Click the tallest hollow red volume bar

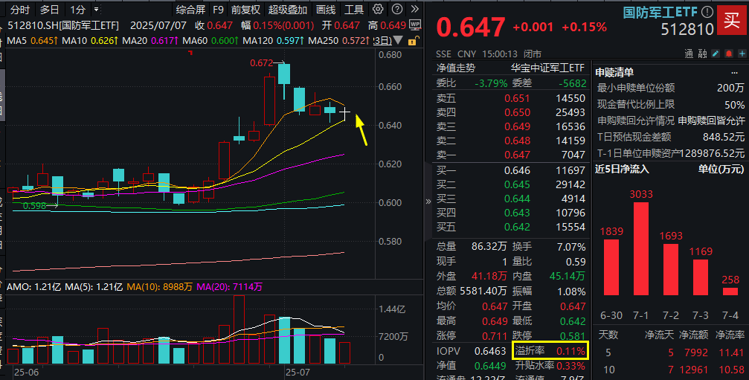pyautogui.click(x=240, y=329)
